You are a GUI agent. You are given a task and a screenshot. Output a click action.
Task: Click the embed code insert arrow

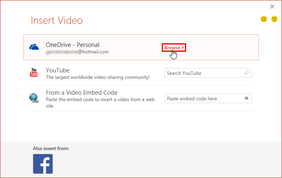pyautogui.click(x=246, y=98)
